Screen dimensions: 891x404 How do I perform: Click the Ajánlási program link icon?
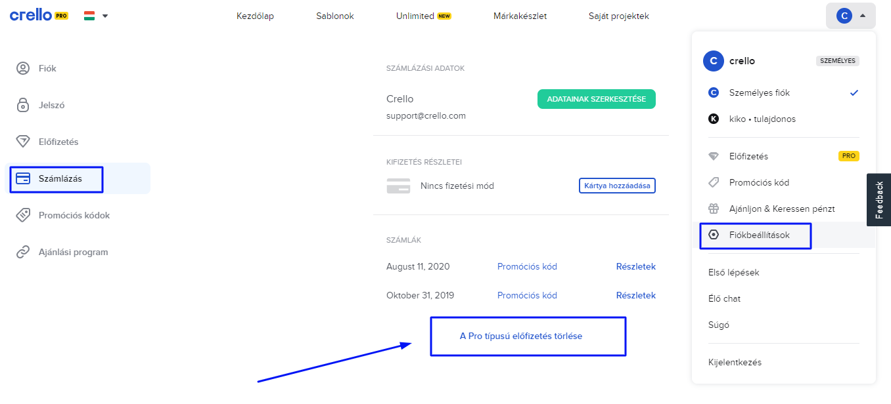tap(23, 252)
